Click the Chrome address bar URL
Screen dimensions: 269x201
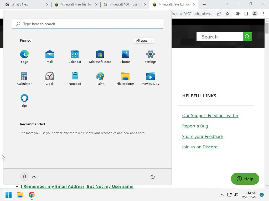point(192,14)
